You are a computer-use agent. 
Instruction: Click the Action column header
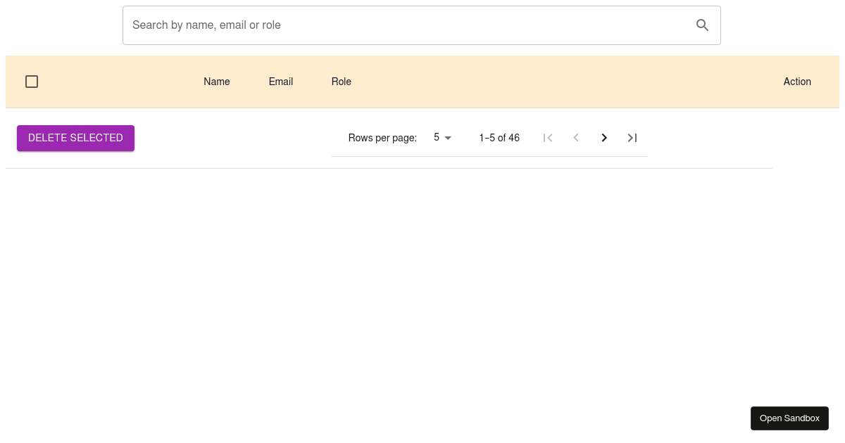[x=797, y=82]
